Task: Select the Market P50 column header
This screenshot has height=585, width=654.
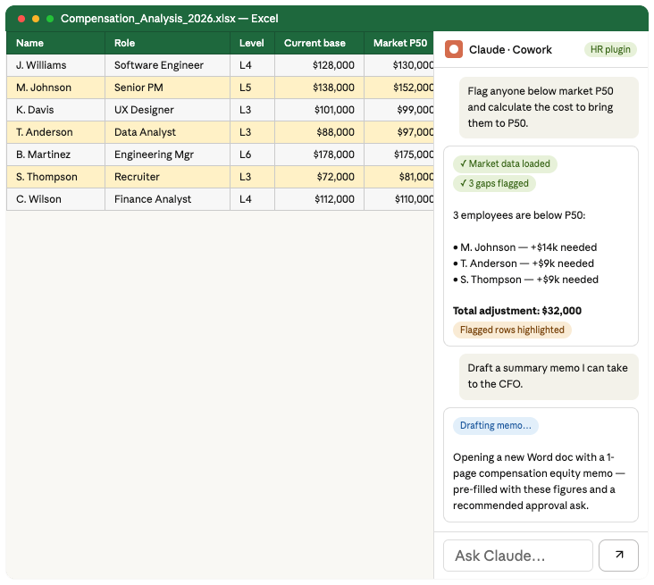Action: coord(398,43)
